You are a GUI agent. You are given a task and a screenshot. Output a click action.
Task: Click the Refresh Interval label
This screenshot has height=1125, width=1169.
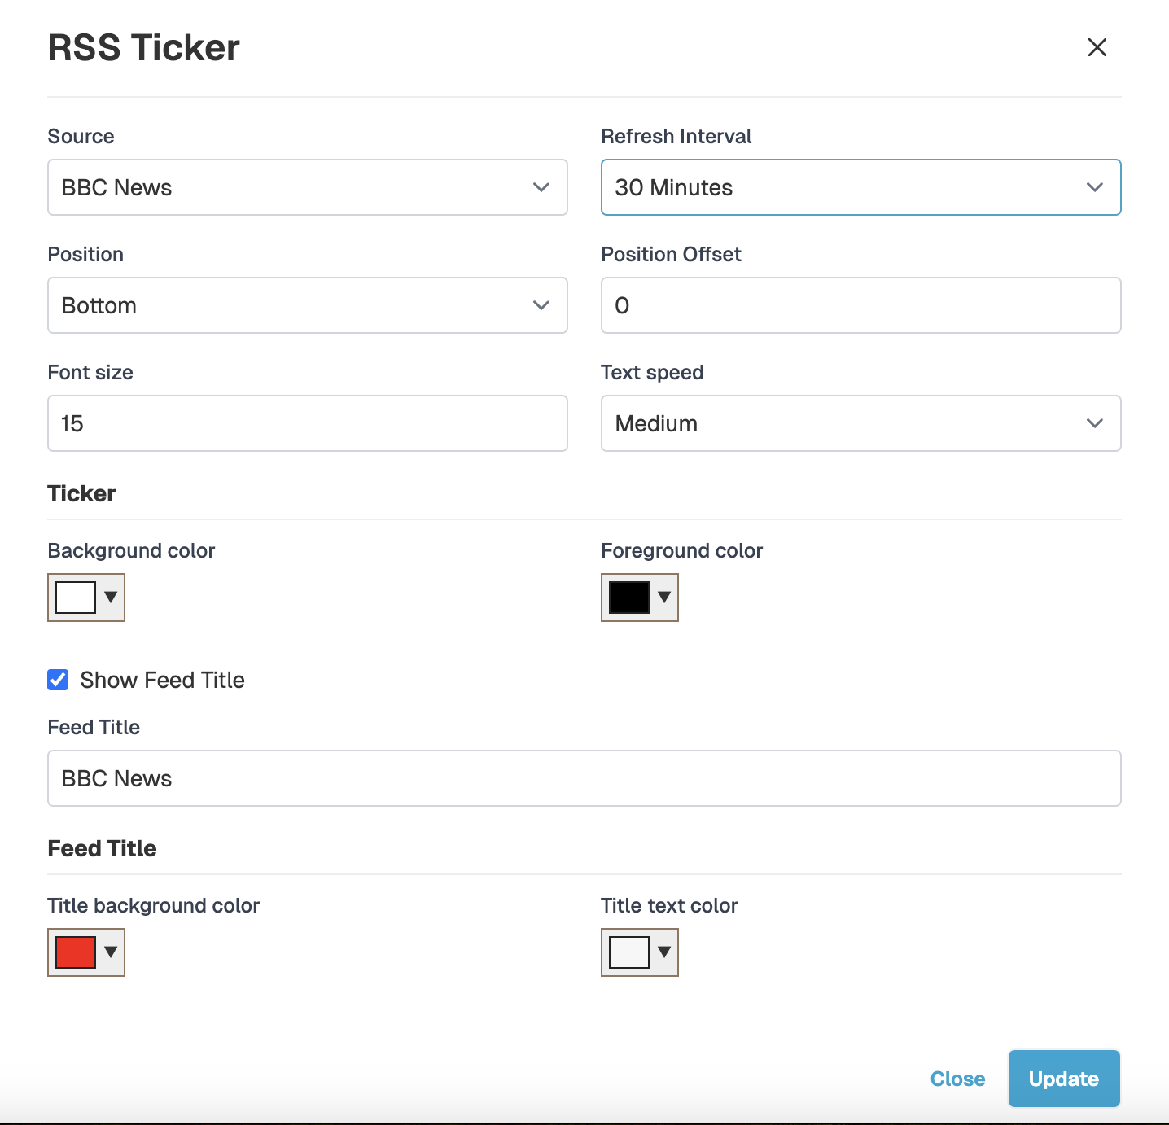[x=676, y=136]
